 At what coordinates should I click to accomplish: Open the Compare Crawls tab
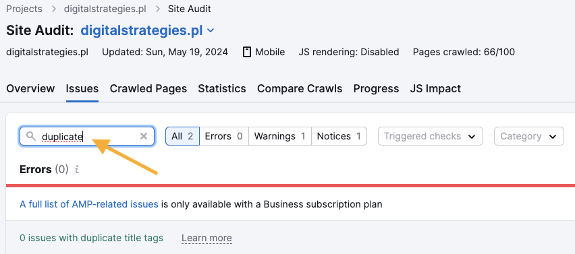(x=300, y=88)
